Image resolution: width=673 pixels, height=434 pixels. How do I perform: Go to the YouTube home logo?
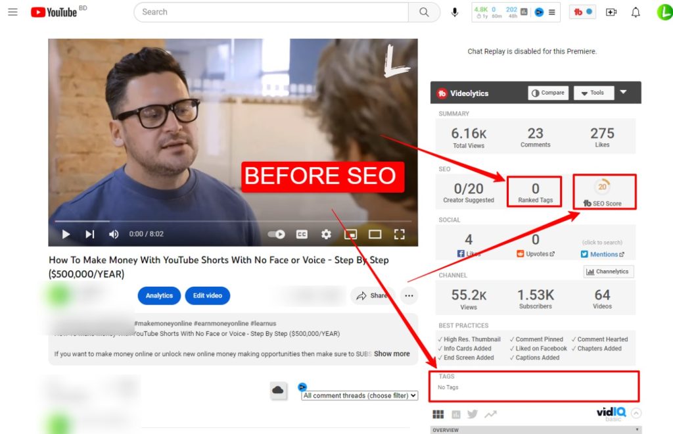[54, 12]
